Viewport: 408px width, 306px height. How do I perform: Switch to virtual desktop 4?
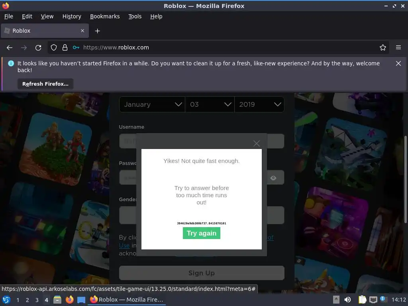click(x=46, y=300)
